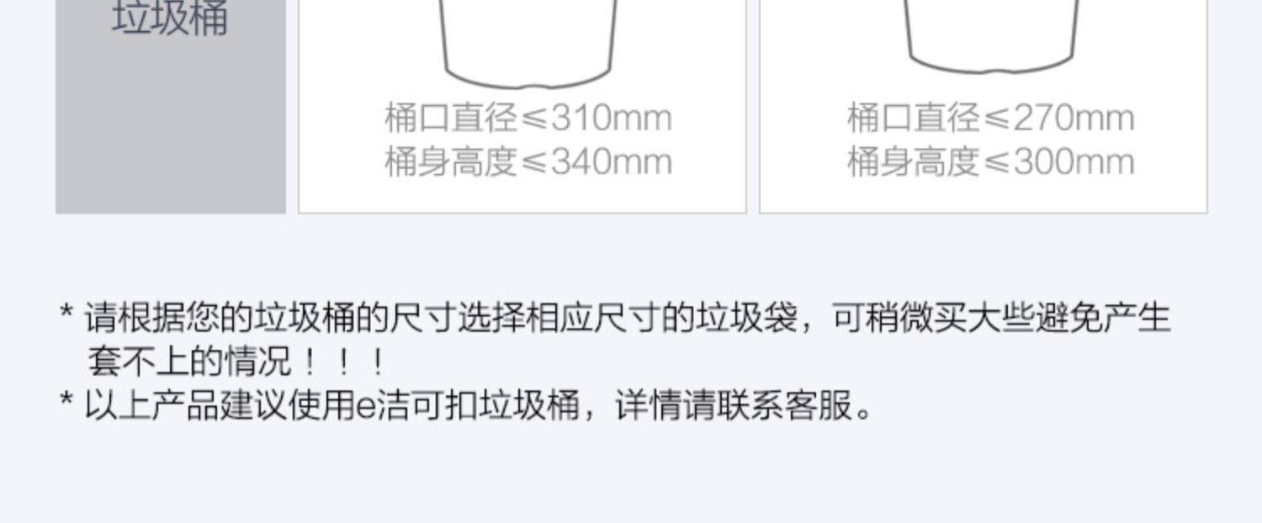Click the 桶身高度≤300mm text
This screenshot has height=523, width=1262.
(990, 161)
